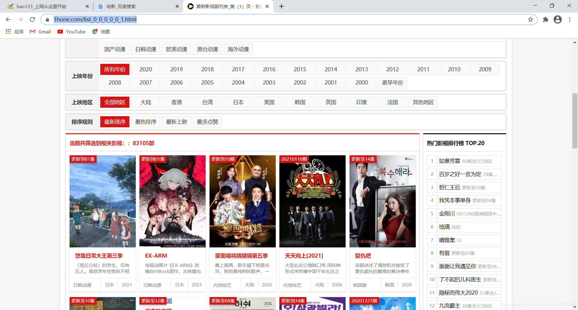Select 更早年份 filter
This screenshot has height=310, width=578.
[393, 82]
